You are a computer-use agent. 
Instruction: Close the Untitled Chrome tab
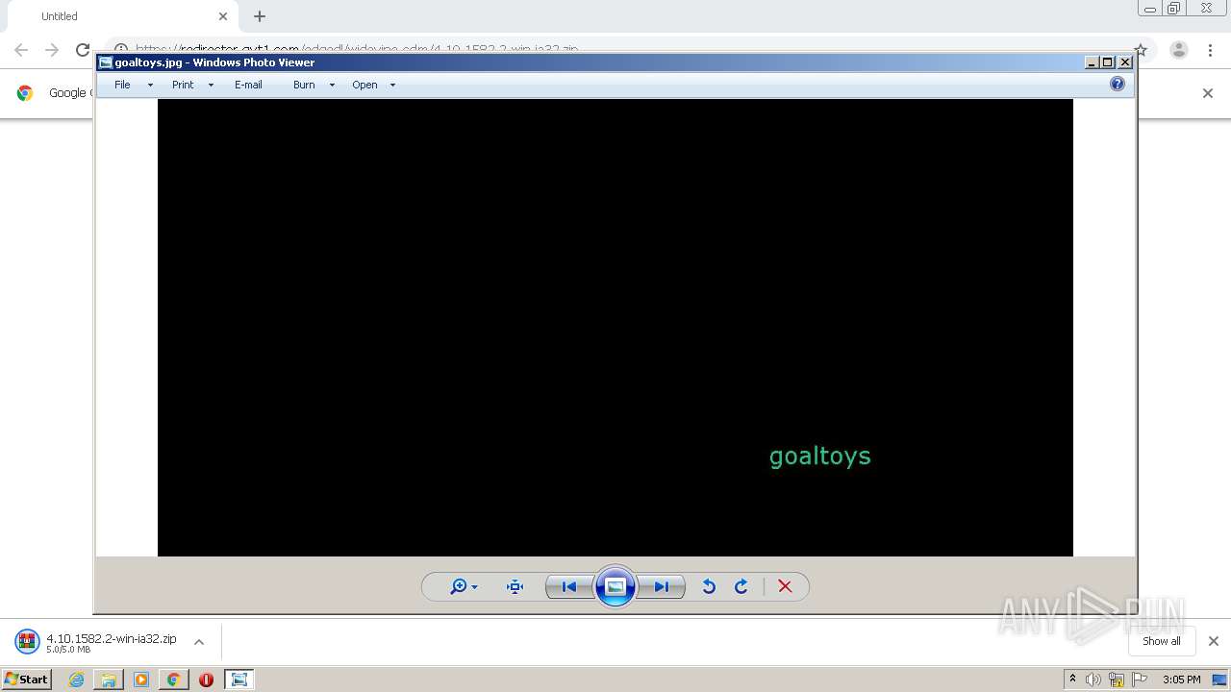pyautogui.click(x=223, y=16)
